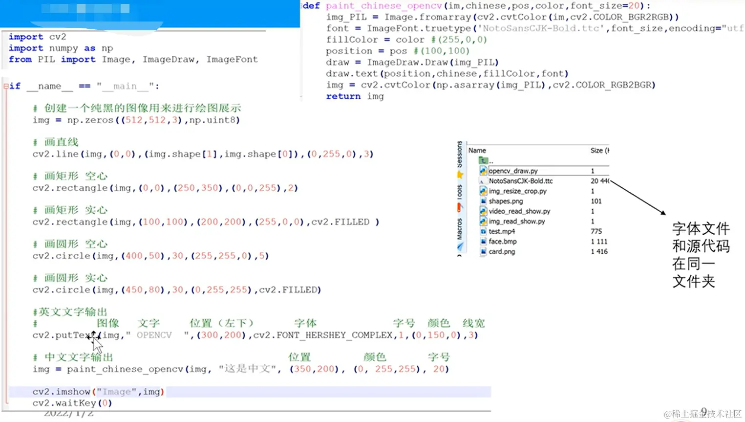The height and width of the screenshot is (422, 745).
Task: Select the image icon beside face.bmp
Action: point(483,242)
